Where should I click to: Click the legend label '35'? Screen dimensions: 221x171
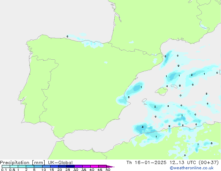(84, 170)
